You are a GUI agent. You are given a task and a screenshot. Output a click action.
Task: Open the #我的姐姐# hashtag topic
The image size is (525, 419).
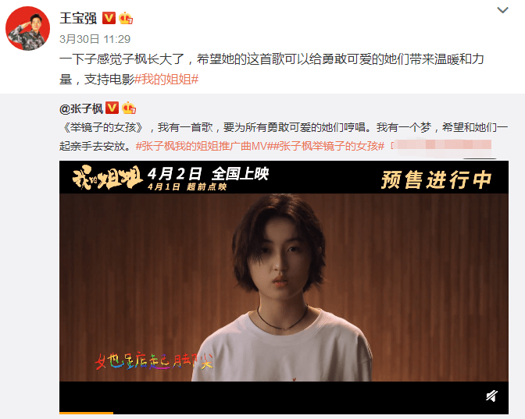pos(166,80)
